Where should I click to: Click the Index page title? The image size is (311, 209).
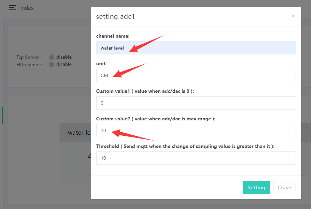pos(27,8)
